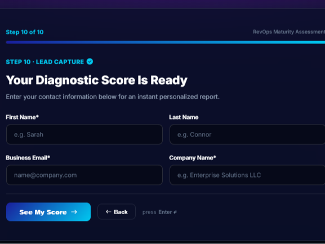Click the assessment progress bar
The width and height of the screenshot is (325, 244).
click(166, 42)
